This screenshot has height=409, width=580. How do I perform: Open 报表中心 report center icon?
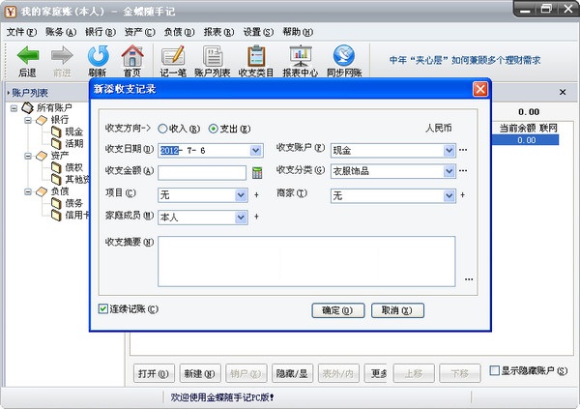(301, 56)
